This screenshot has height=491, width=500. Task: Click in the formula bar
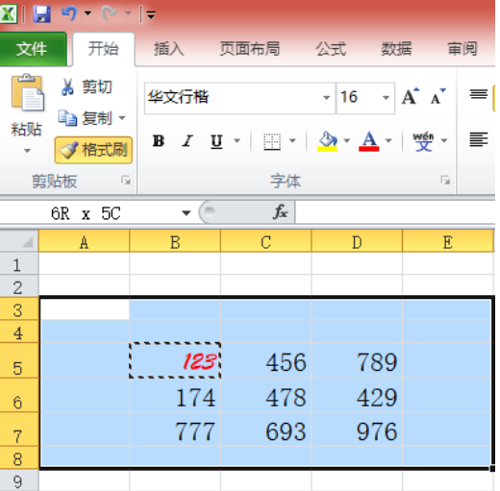pyautogui.click(x=395, y=212)
